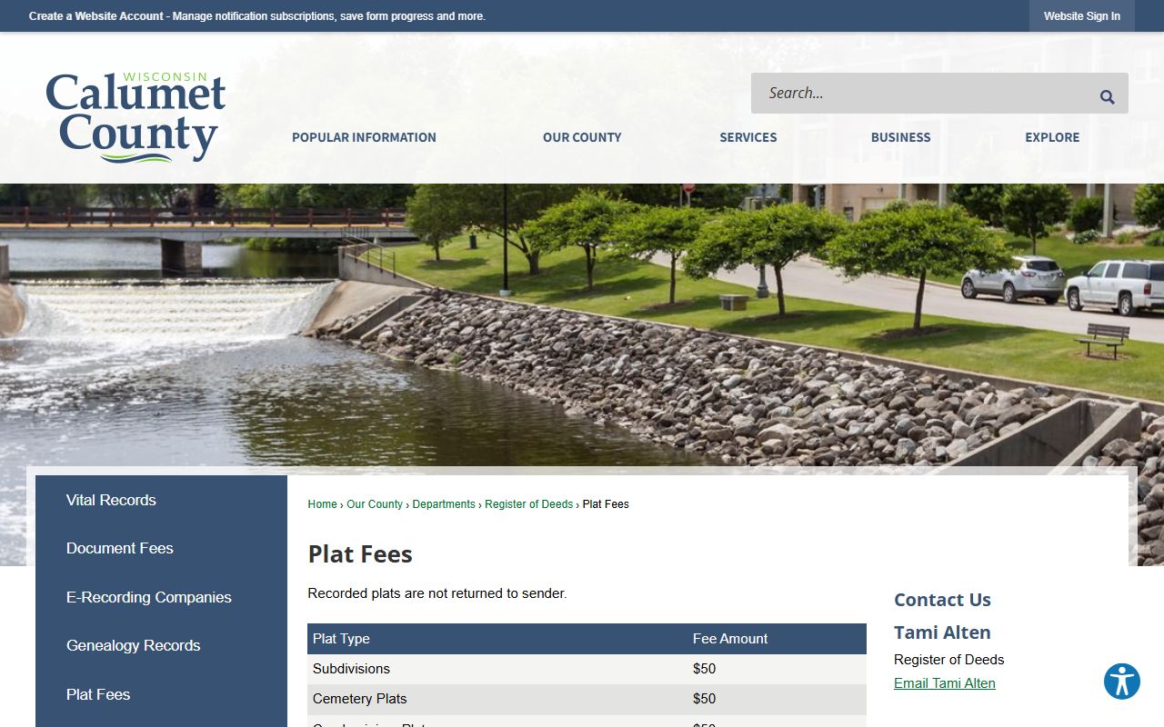Select Plat Fees in sidebar
Viewport: 1164px width, 727px height.
pyautogui.click(x=162, y=694)
